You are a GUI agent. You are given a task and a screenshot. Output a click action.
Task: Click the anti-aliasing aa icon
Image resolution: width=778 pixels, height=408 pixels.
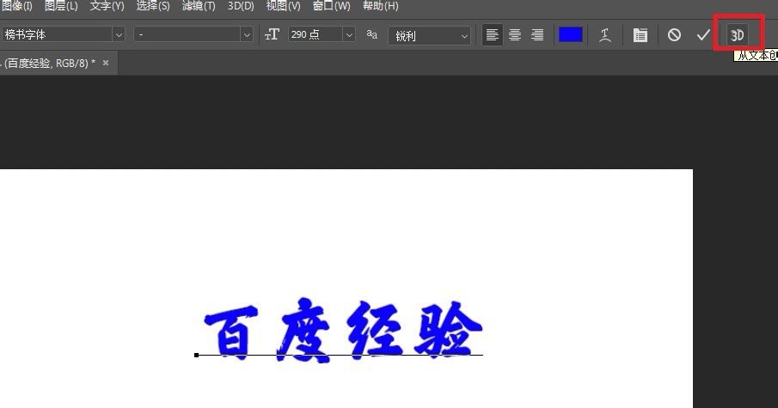pyautogui.click(x=371, y=34)
